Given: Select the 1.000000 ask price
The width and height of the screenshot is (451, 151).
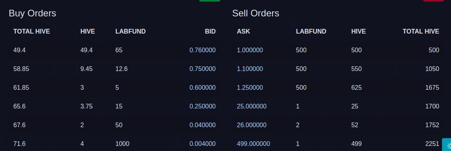Looking at the screenshot, I should tap(250, 50).
